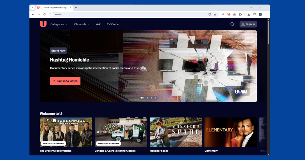Click the Sign in button in header

[x=248, y=24]
